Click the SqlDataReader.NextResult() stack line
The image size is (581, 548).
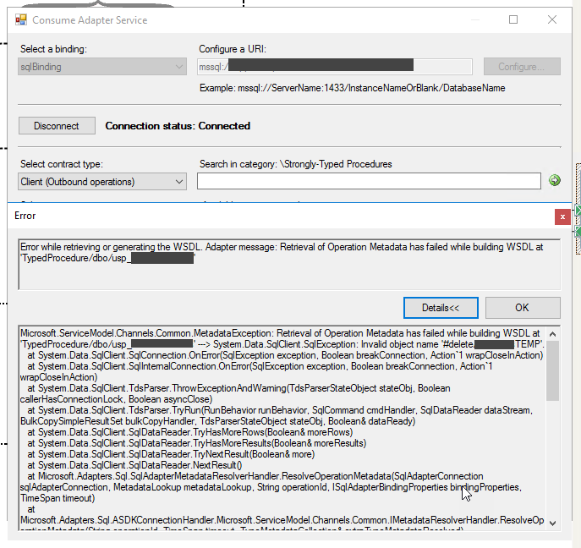(134, 465)
